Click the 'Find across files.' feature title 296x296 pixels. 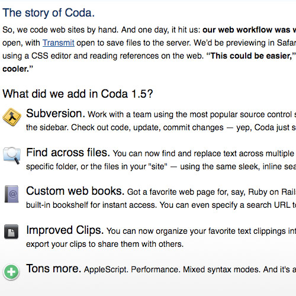pos(68,153)
